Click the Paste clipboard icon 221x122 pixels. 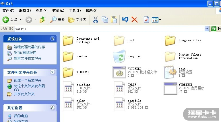(x=114, y=20)
